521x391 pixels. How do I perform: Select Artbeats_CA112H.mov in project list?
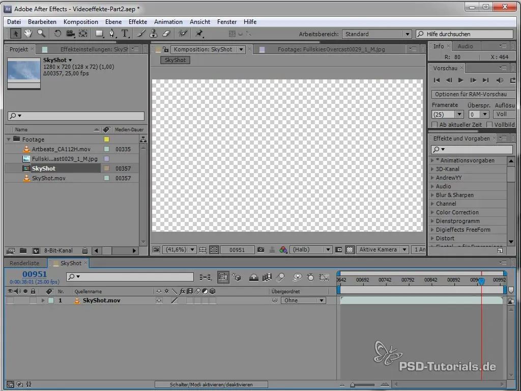coord(61,149)
